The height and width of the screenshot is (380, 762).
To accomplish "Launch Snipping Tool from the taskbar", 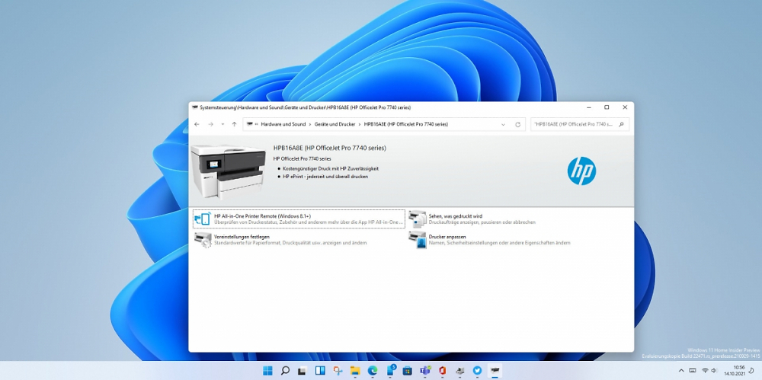I will [x=338, y=371].
